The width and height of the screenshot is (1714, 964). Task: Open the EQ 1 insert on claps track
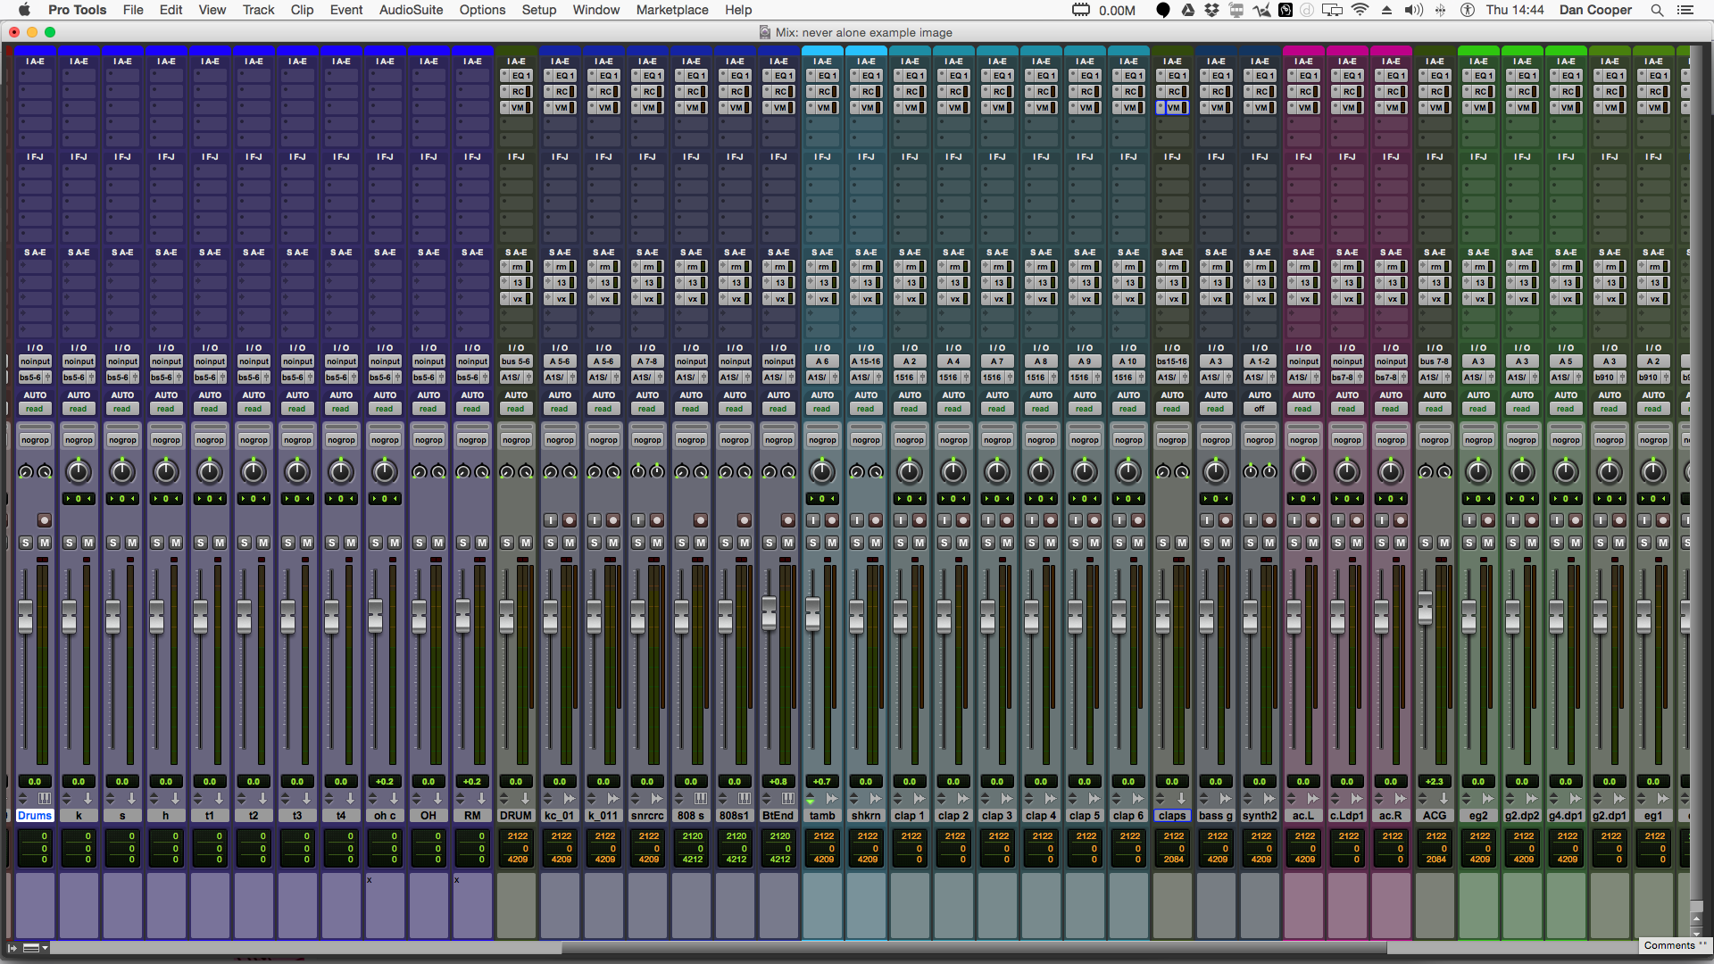[x=1177, y=76]
